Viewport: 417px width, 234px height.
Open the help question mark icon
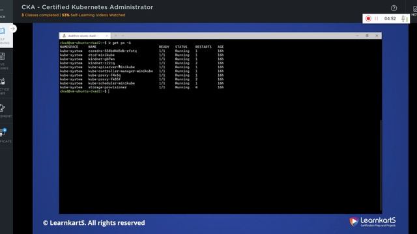pyautogui.click(x=394, y=8)
